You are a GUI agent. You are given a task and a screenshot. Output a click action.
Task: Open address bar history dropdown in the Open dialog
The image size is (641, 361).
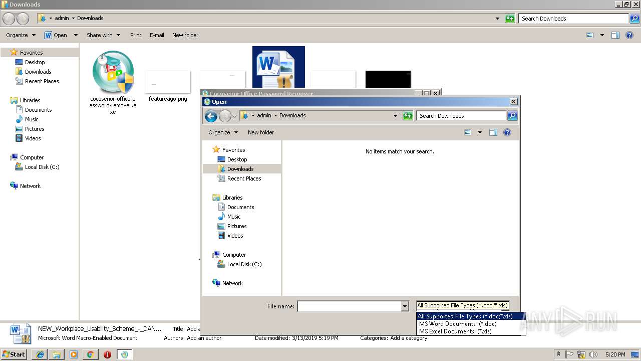point(395,116)
